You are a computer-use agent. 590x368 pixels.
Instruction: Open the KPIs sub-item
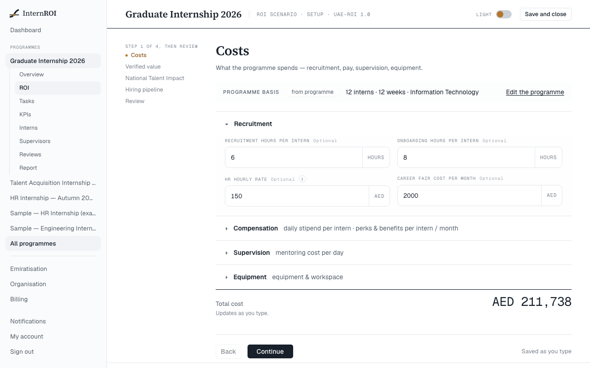58,115
